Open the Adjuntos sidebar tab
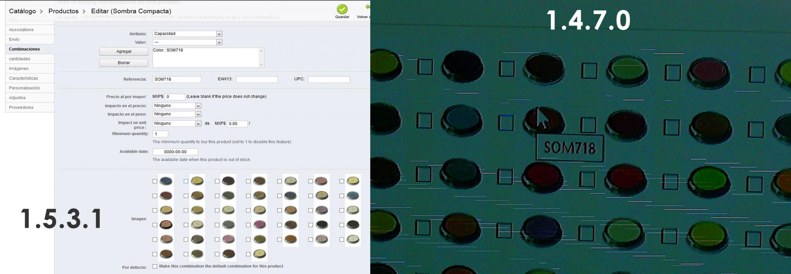 pyautogui.click(x=30, y=98)
